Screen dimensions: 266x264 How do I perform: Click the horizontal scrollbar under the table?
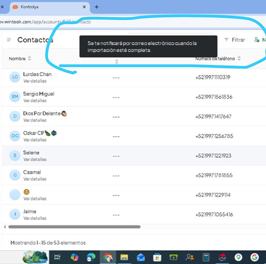point(74,227)
